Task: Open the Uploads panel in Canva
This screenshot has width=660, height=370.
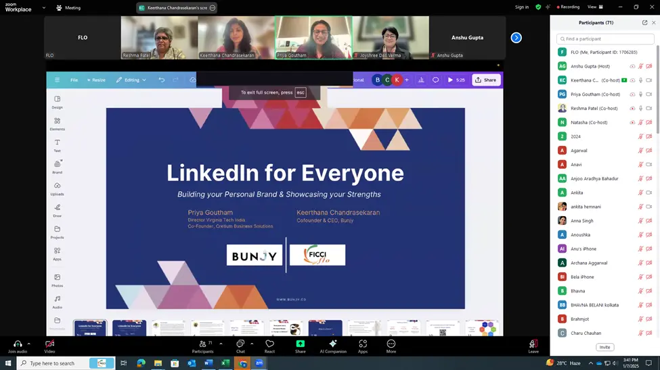Action: tap(58, 189)
